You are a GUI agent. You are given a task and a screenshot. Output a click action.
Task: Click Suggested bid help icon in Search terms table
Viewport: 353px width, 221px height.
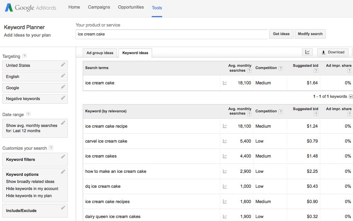pyautogui.click(x=316, y=71)
